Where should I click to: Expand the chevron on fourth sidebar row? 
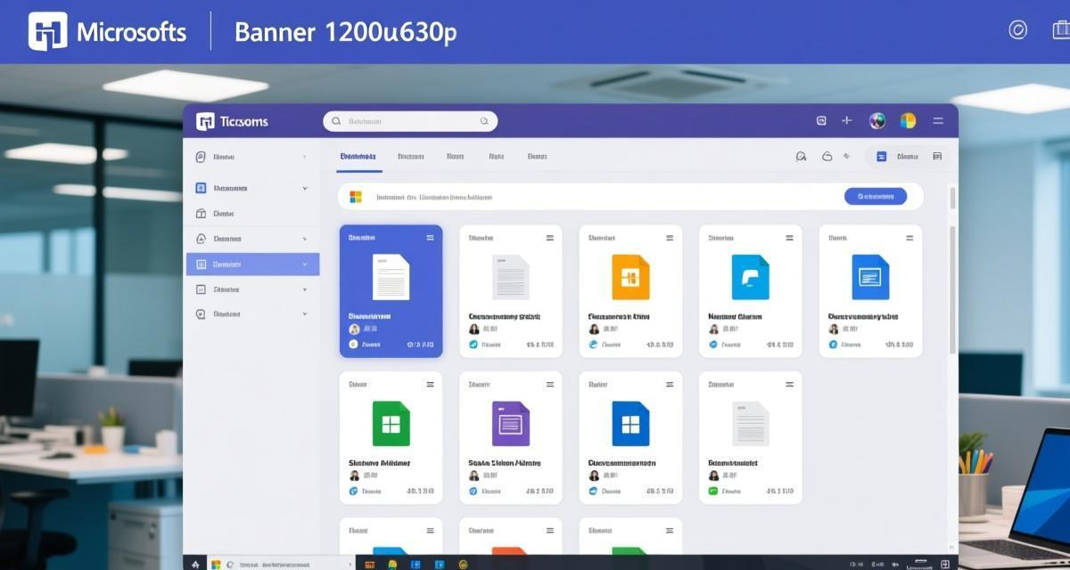coord(305,239)
